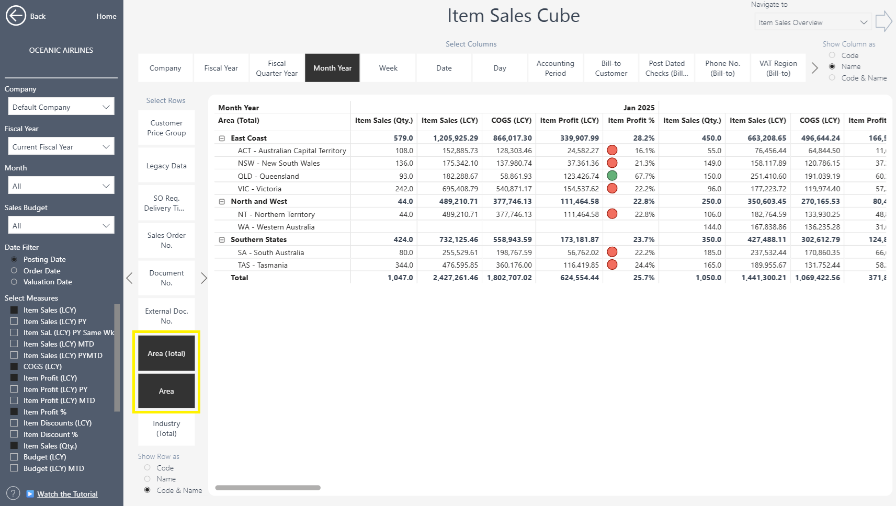
Task: Click the Navigate to arrow icon
Action: click(x=883, y=22)
